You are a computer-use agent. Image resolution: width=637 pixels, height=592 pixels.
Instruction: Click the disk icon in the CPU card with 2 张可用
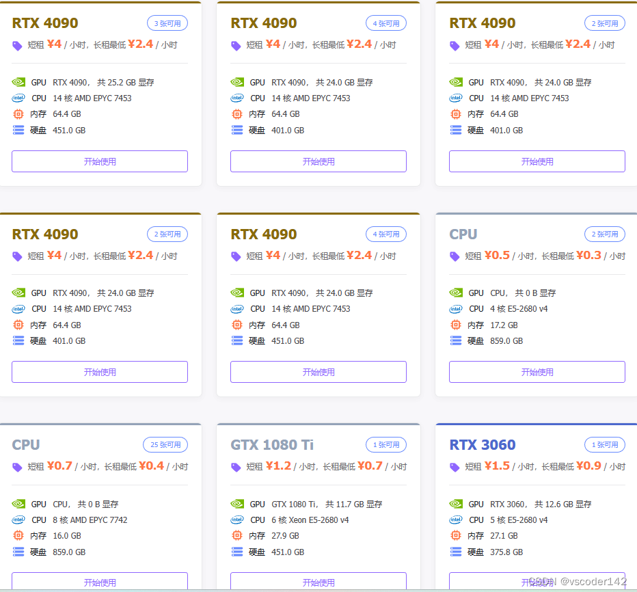tap(456, 340)
